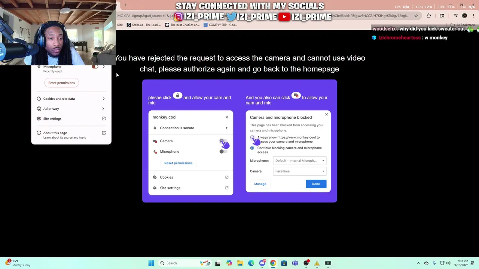Open Chrome three-dot menu
479x269 pixels.
pos(474,16)
